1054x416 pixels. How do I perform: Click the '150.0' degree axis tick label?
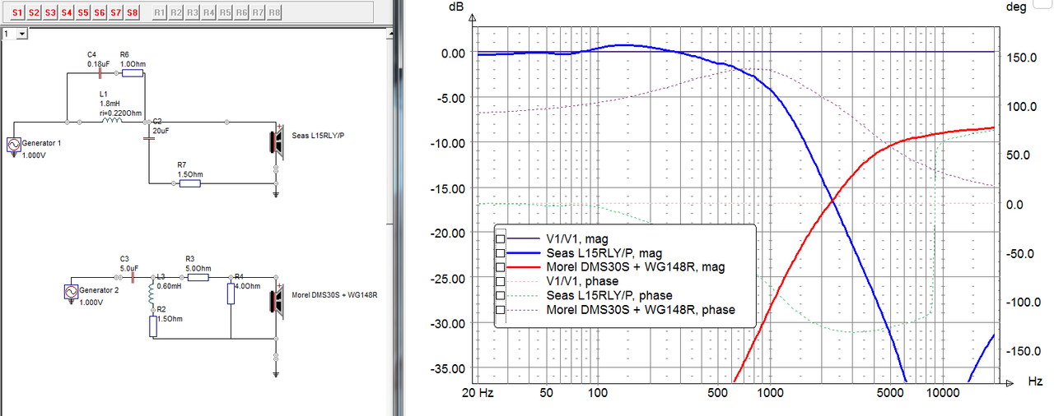click(1019, 58)
